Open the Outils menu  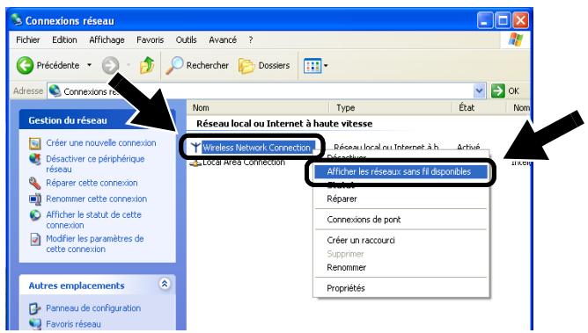pyautogui.click(x=186, y=40)
